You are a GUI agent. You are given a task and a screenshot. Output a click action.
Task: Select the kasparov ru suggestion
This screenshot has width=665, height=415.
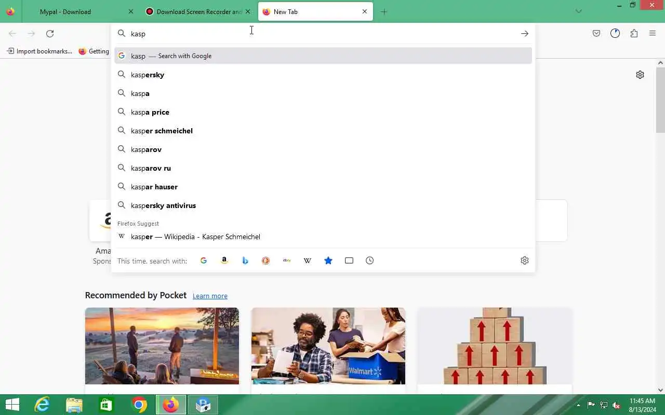point(323,168)
